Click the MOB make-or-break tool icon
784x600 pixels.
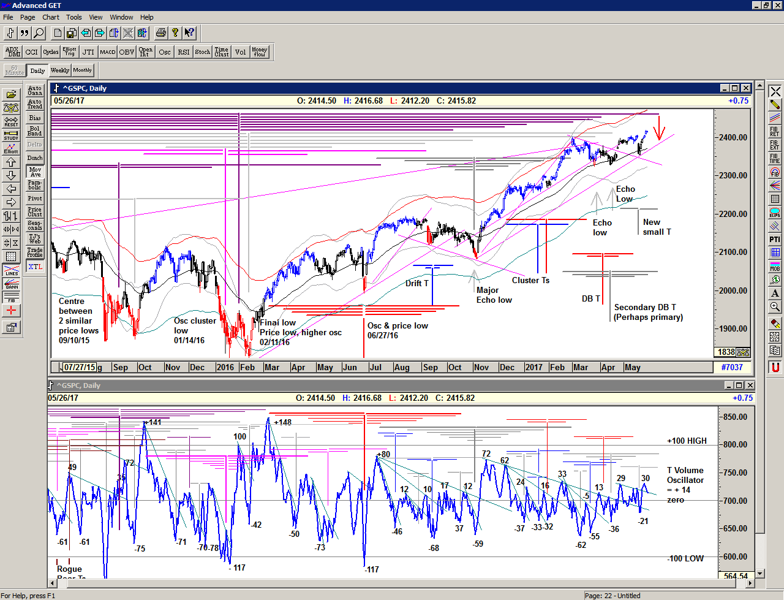775,266
